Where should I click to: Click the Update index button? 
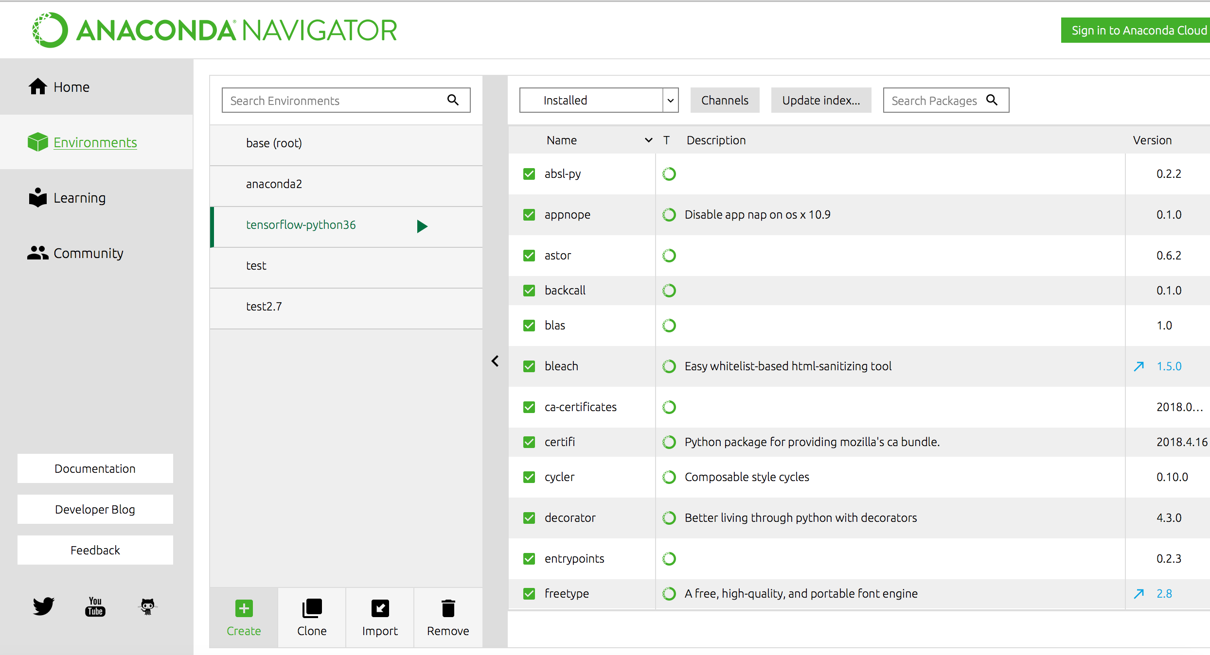point(821,100)
